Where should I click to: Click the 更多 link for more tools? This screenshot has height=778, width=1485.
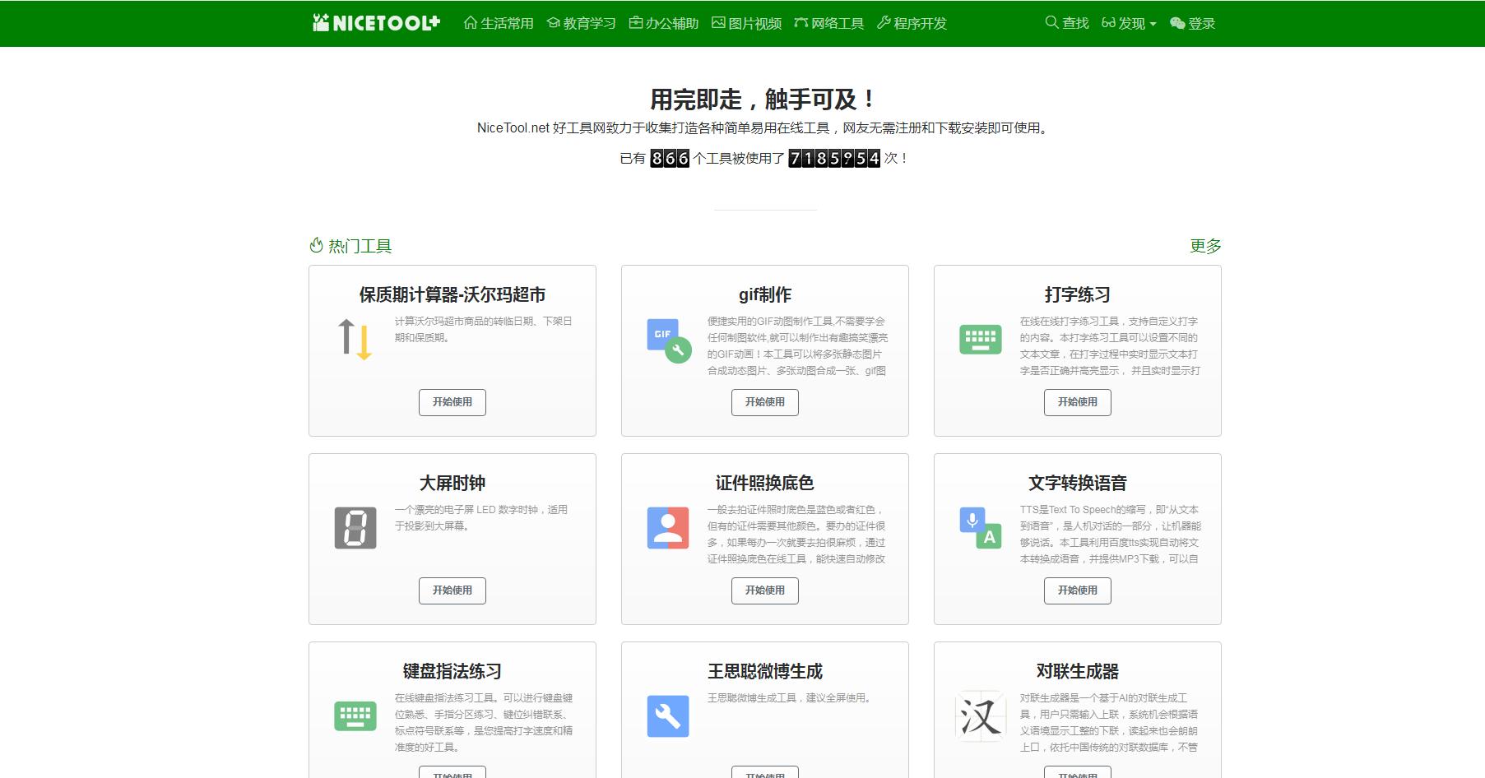(1204, 245)
